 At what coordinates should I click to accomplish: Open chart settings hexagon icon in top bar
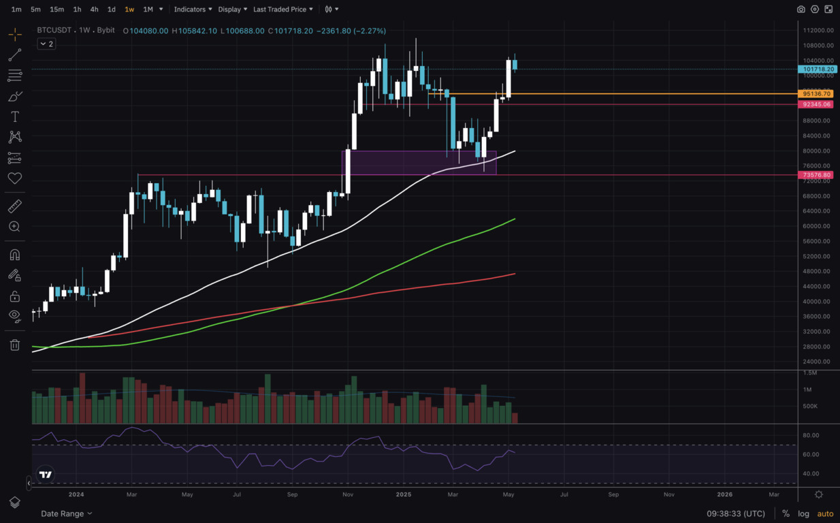coord(815,10)
